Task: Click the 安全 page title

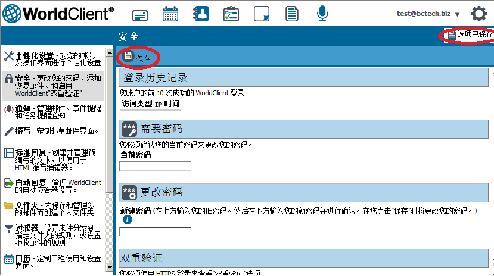Action: point(129,36)
